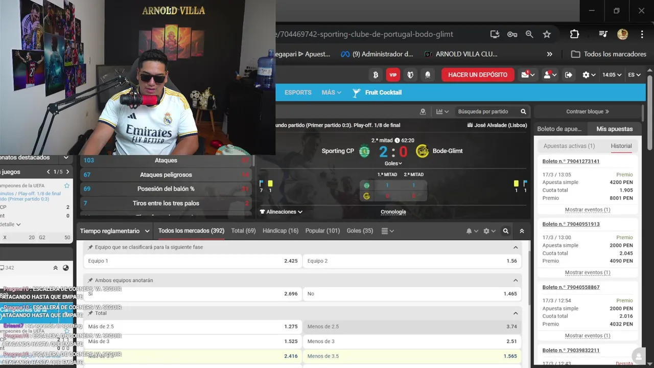Open the markets settings gear icon
The height and width of the screenshot is (368, 654).
(489, 231)
